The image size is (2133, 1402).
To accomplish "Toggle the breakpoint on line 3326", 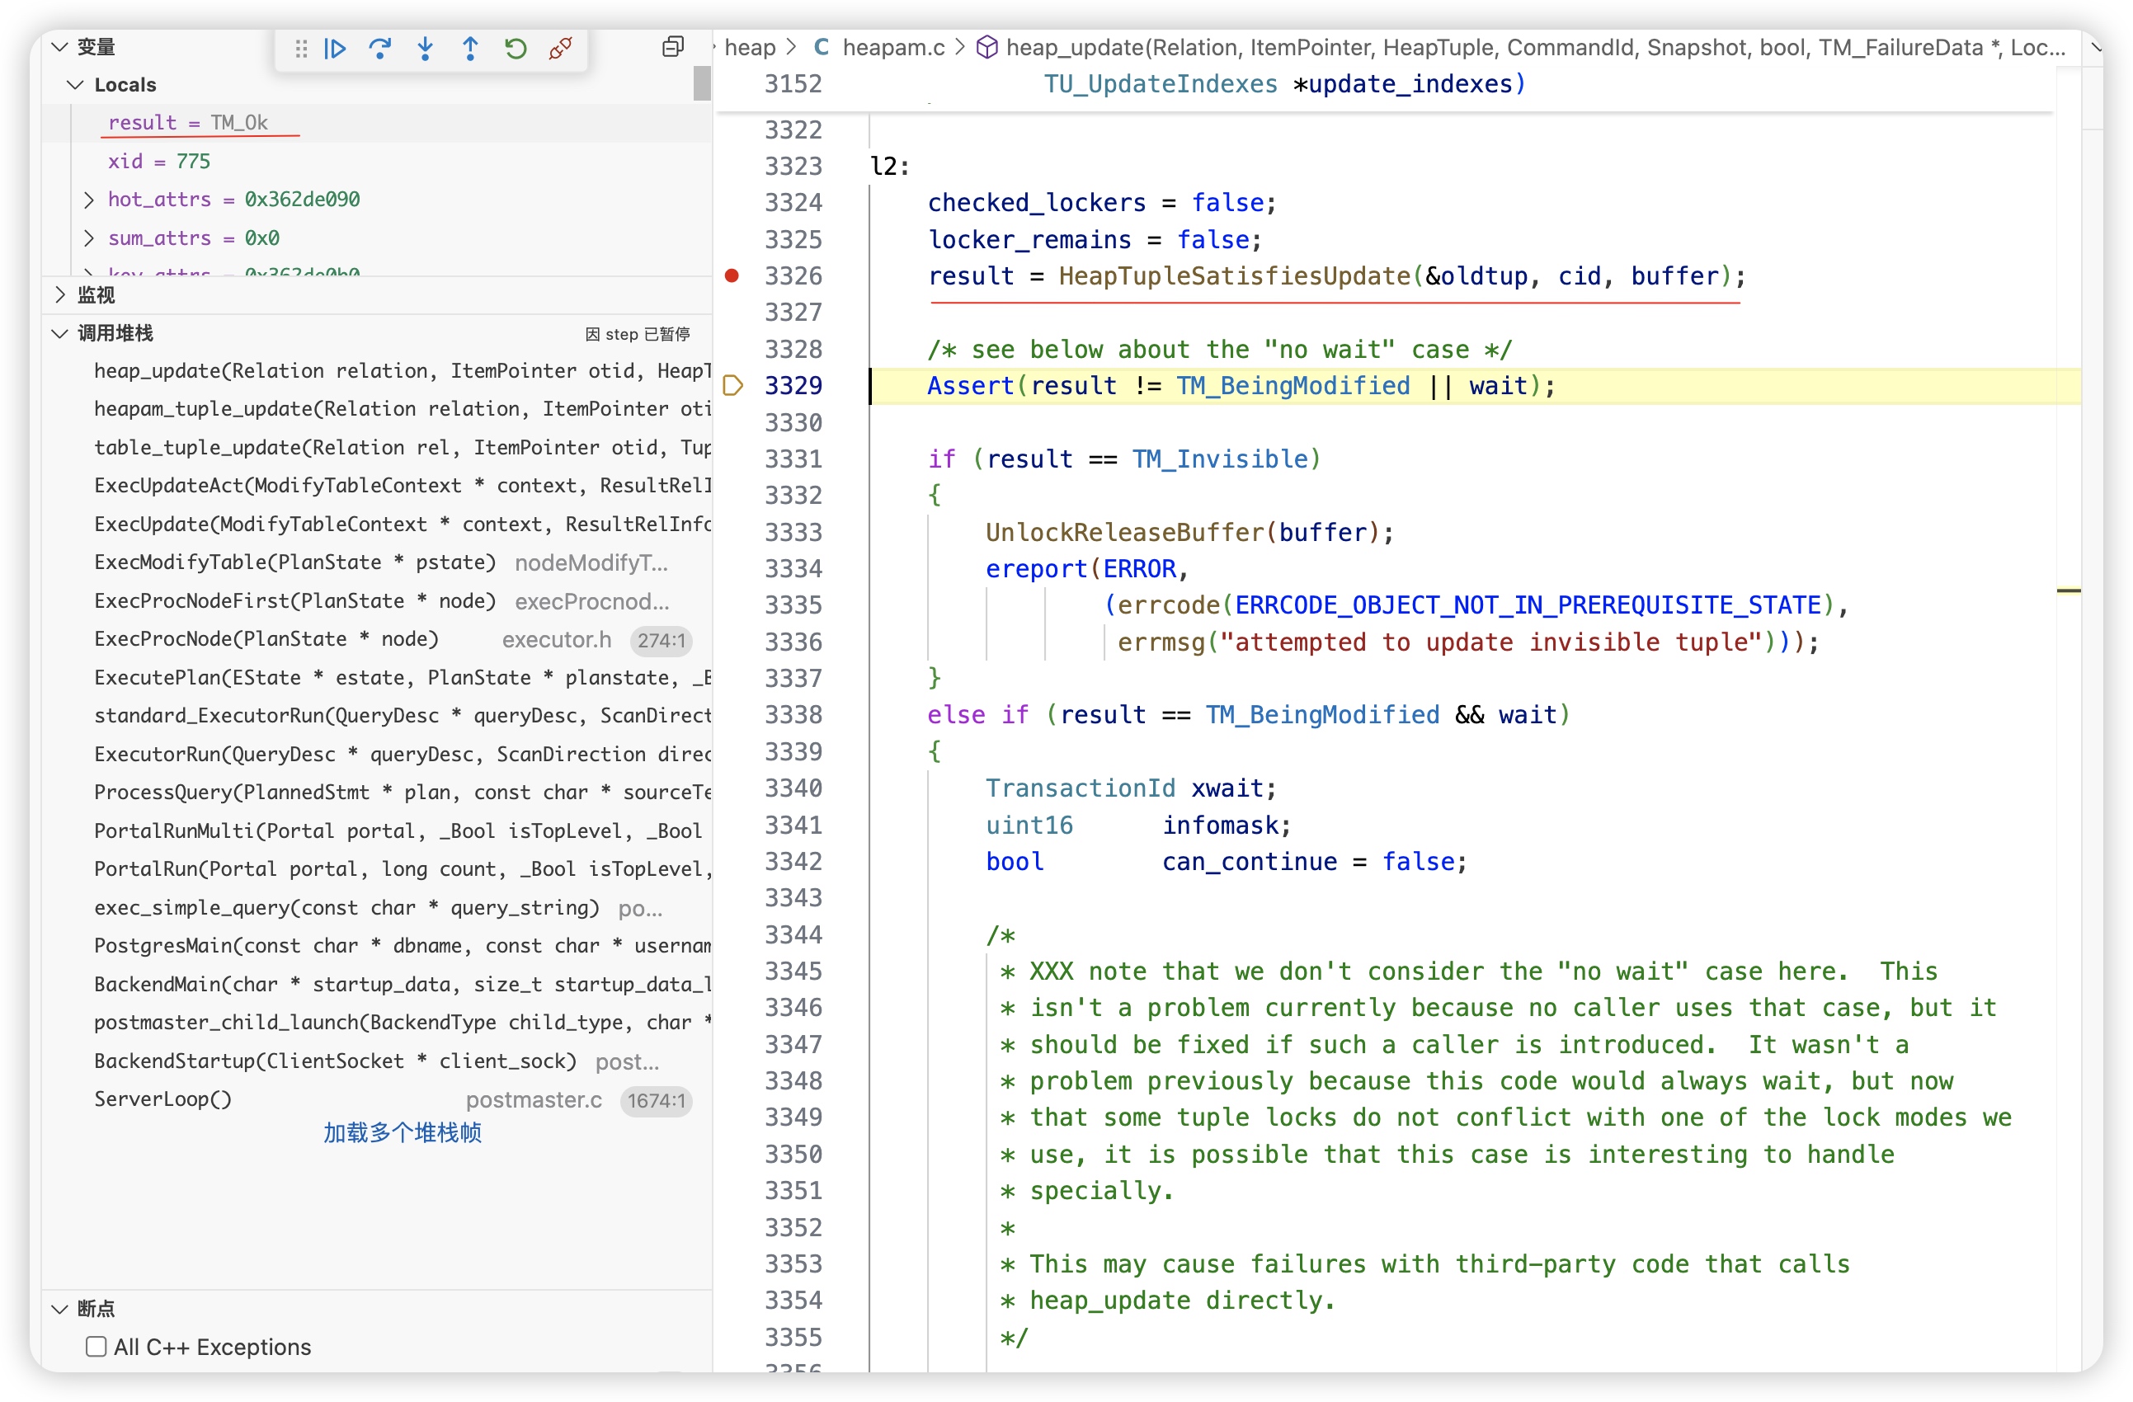I will pos(732,276).
